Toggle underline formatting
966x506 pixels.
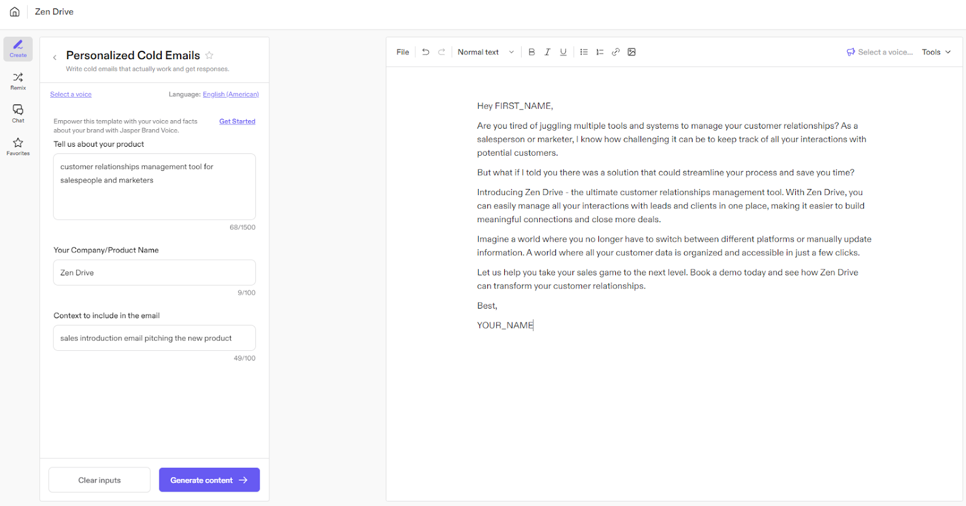tap(563, 52)
